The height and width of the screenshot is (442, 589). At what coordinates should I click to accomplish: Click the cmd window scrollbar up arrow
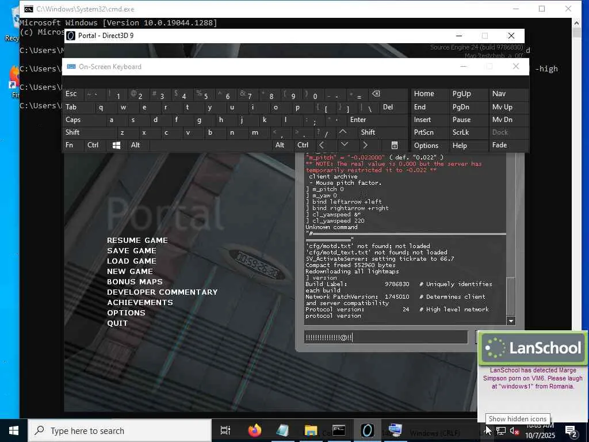pos(576,23)
